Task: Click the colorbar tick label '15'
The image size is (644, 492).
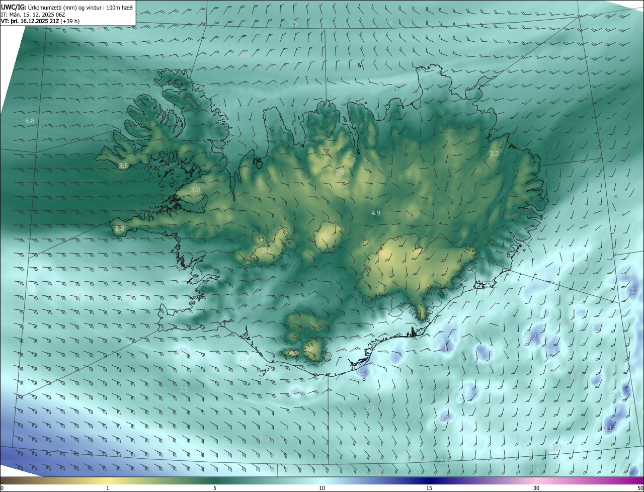Action: (x=429, y=488)
